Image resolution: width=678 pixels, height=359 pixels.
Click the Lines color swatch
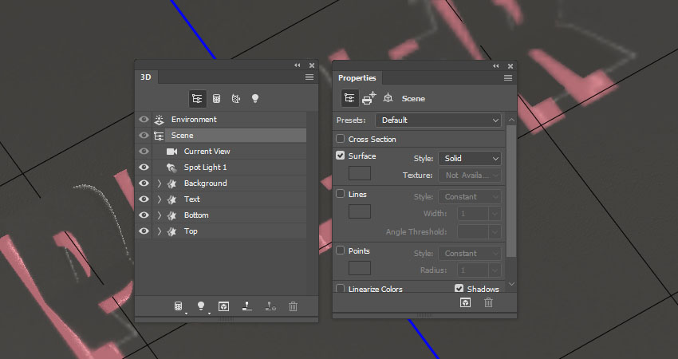(360, 211)
